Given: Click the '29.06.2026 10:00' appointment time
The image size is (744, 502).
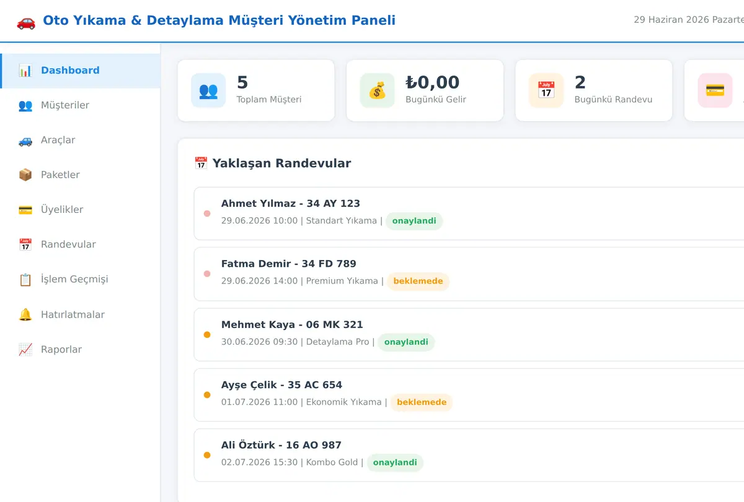Looking at the screenshot, I should click(x=259, y=221).
